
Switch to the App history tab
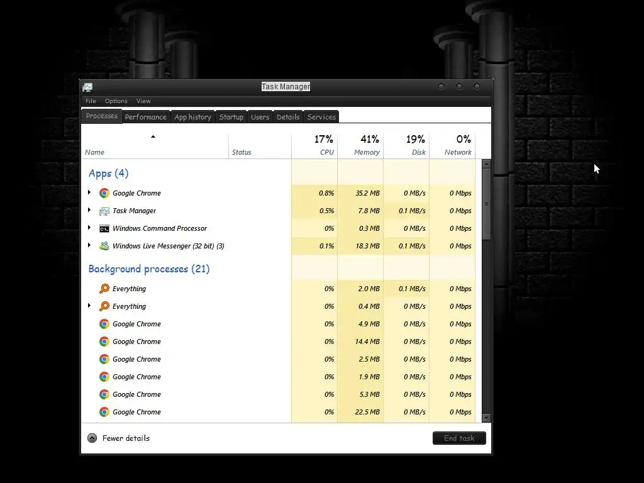(192, 117)
